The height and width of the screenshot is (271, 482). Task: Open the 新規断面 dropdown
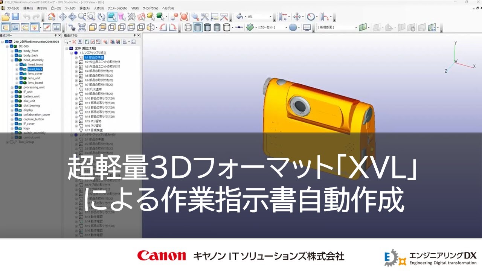355,27
